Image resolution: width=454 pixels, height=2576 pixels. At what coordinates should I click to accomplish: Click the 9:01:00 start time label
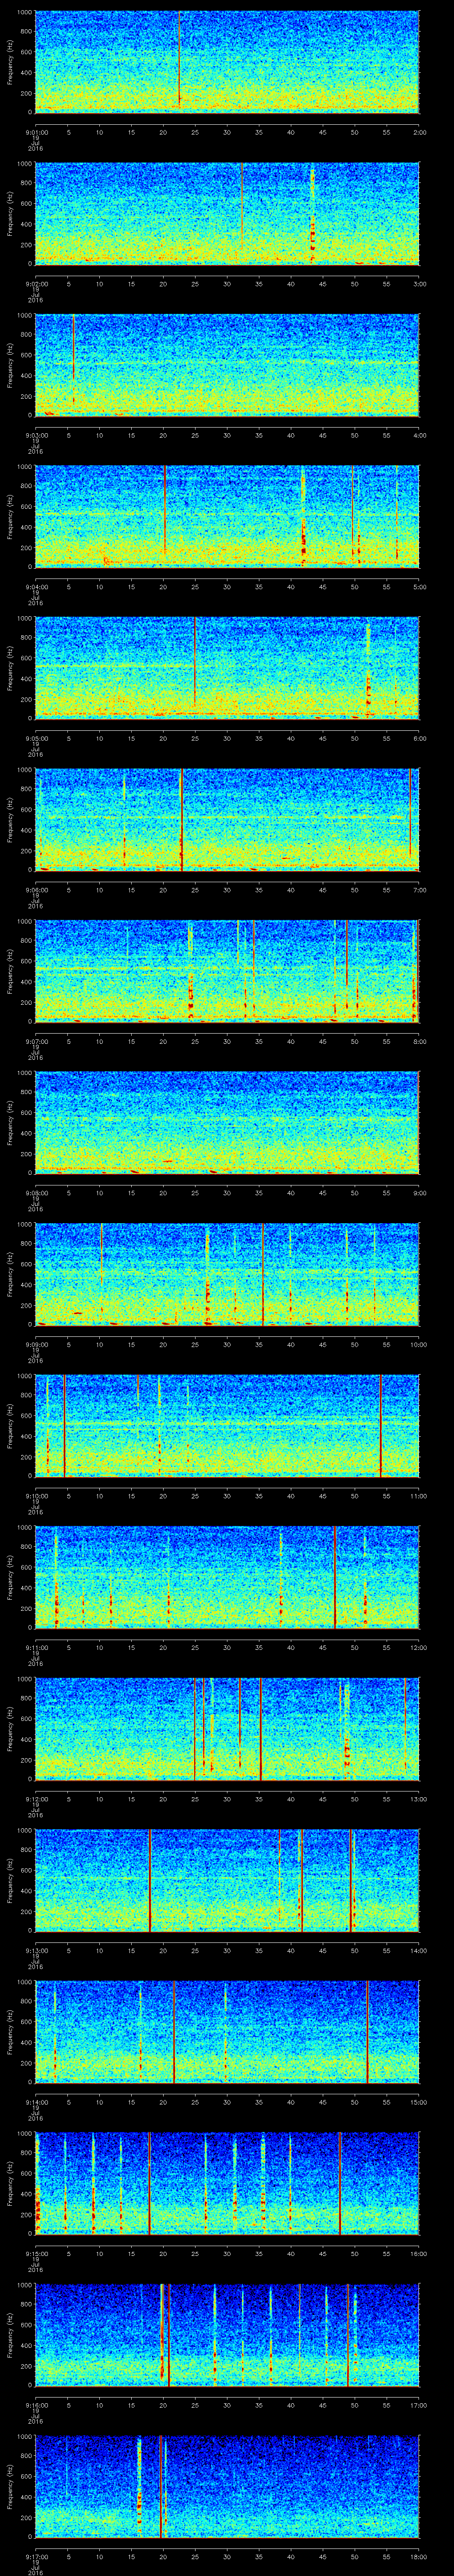(36, 132)
